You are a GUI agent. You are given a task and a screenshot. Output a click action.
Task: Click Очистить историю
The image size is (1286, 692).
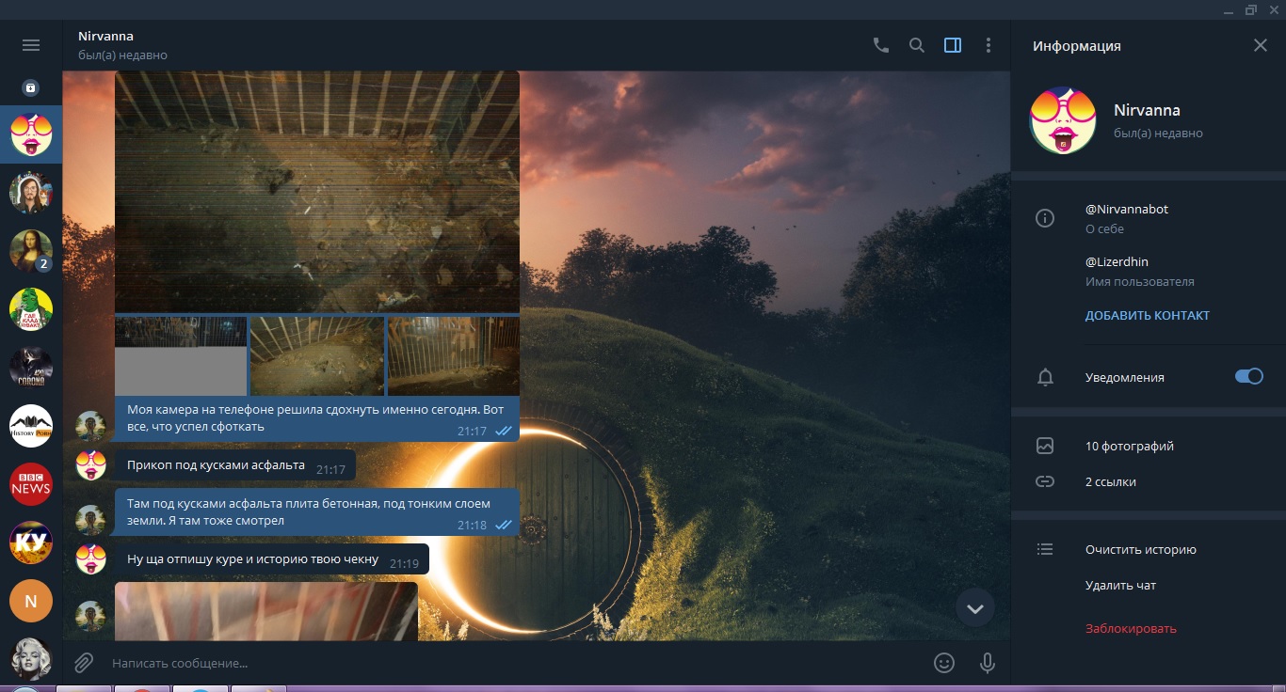pos(1141,550)
